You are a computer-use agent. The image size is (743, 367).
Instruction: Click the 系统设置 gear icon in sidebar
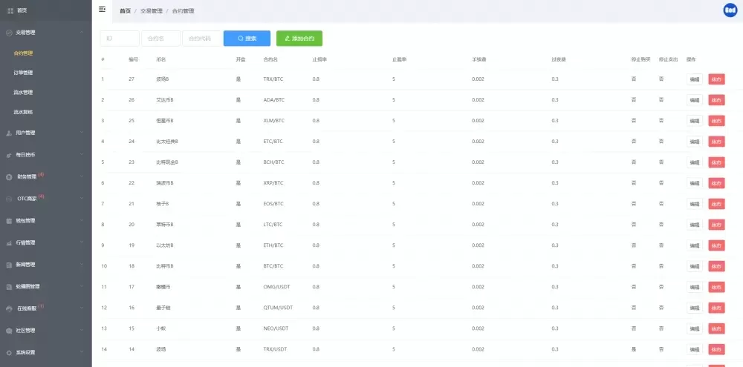9,352
